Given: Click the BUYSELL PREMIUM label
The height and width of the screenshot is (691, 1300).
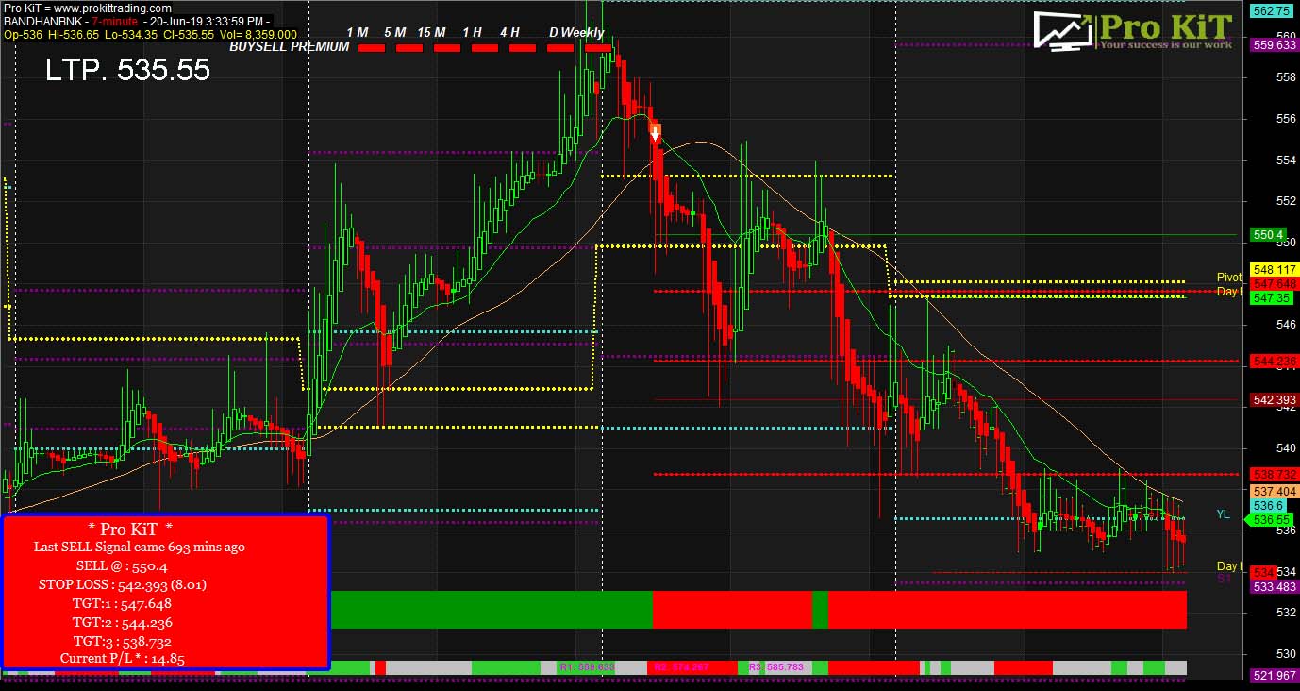Looking at the screenshot, I should (x=288, y=46).
